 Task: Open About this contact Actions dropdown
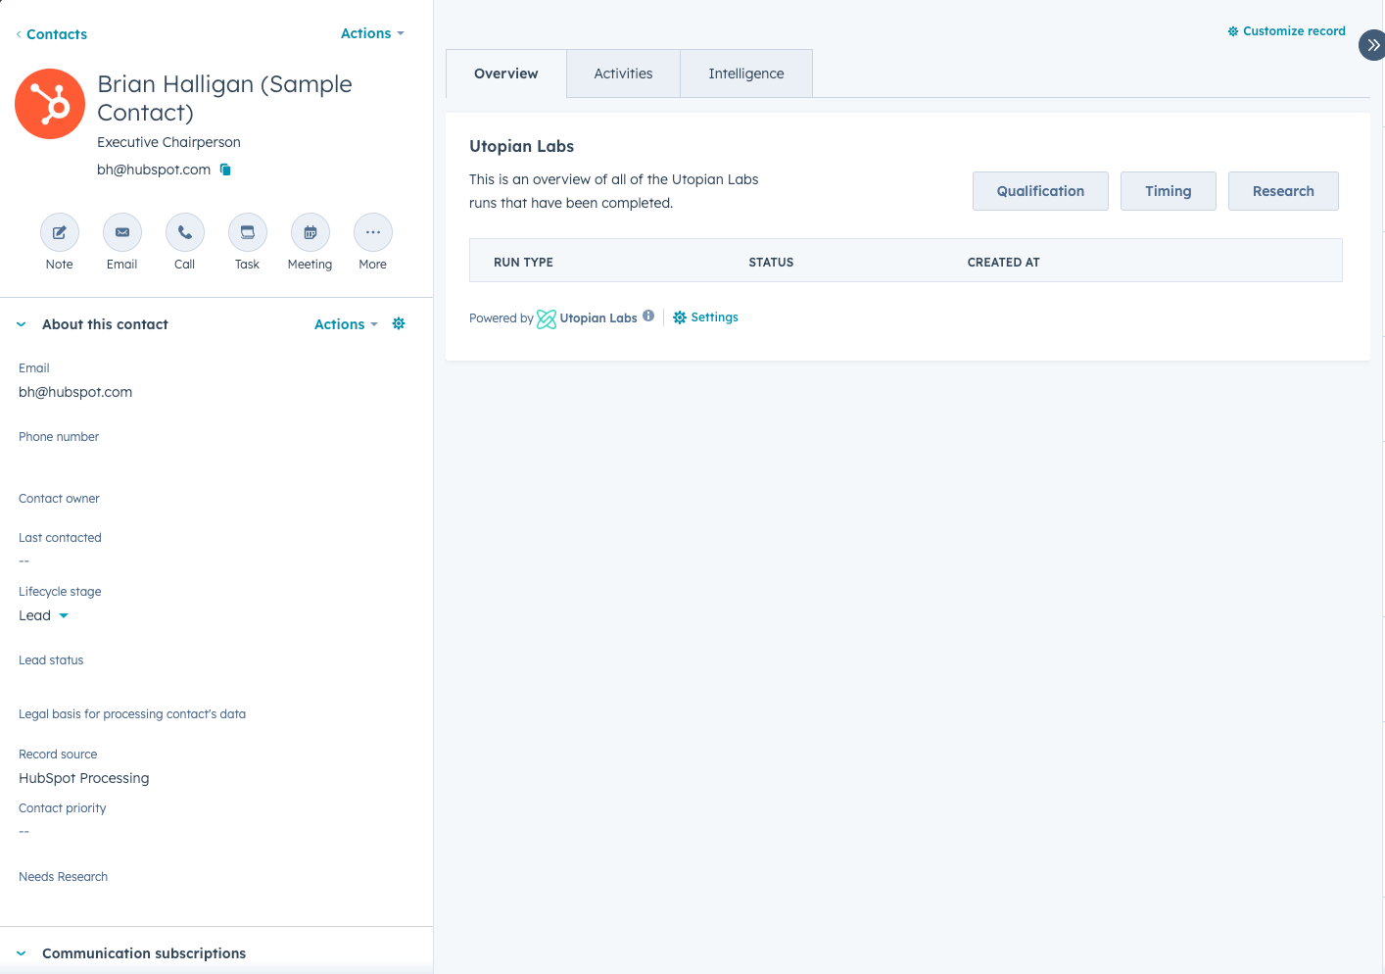click(x=346, y=324)
